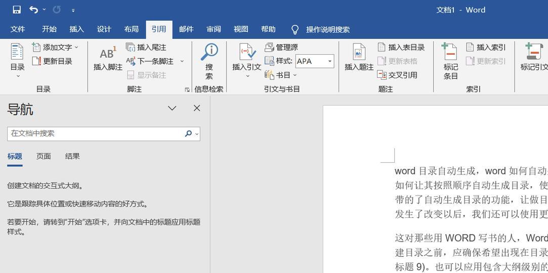Click the 显示备注 button
Image resolution: width=548 pixels, height=273 pixels.
(146, 75)
